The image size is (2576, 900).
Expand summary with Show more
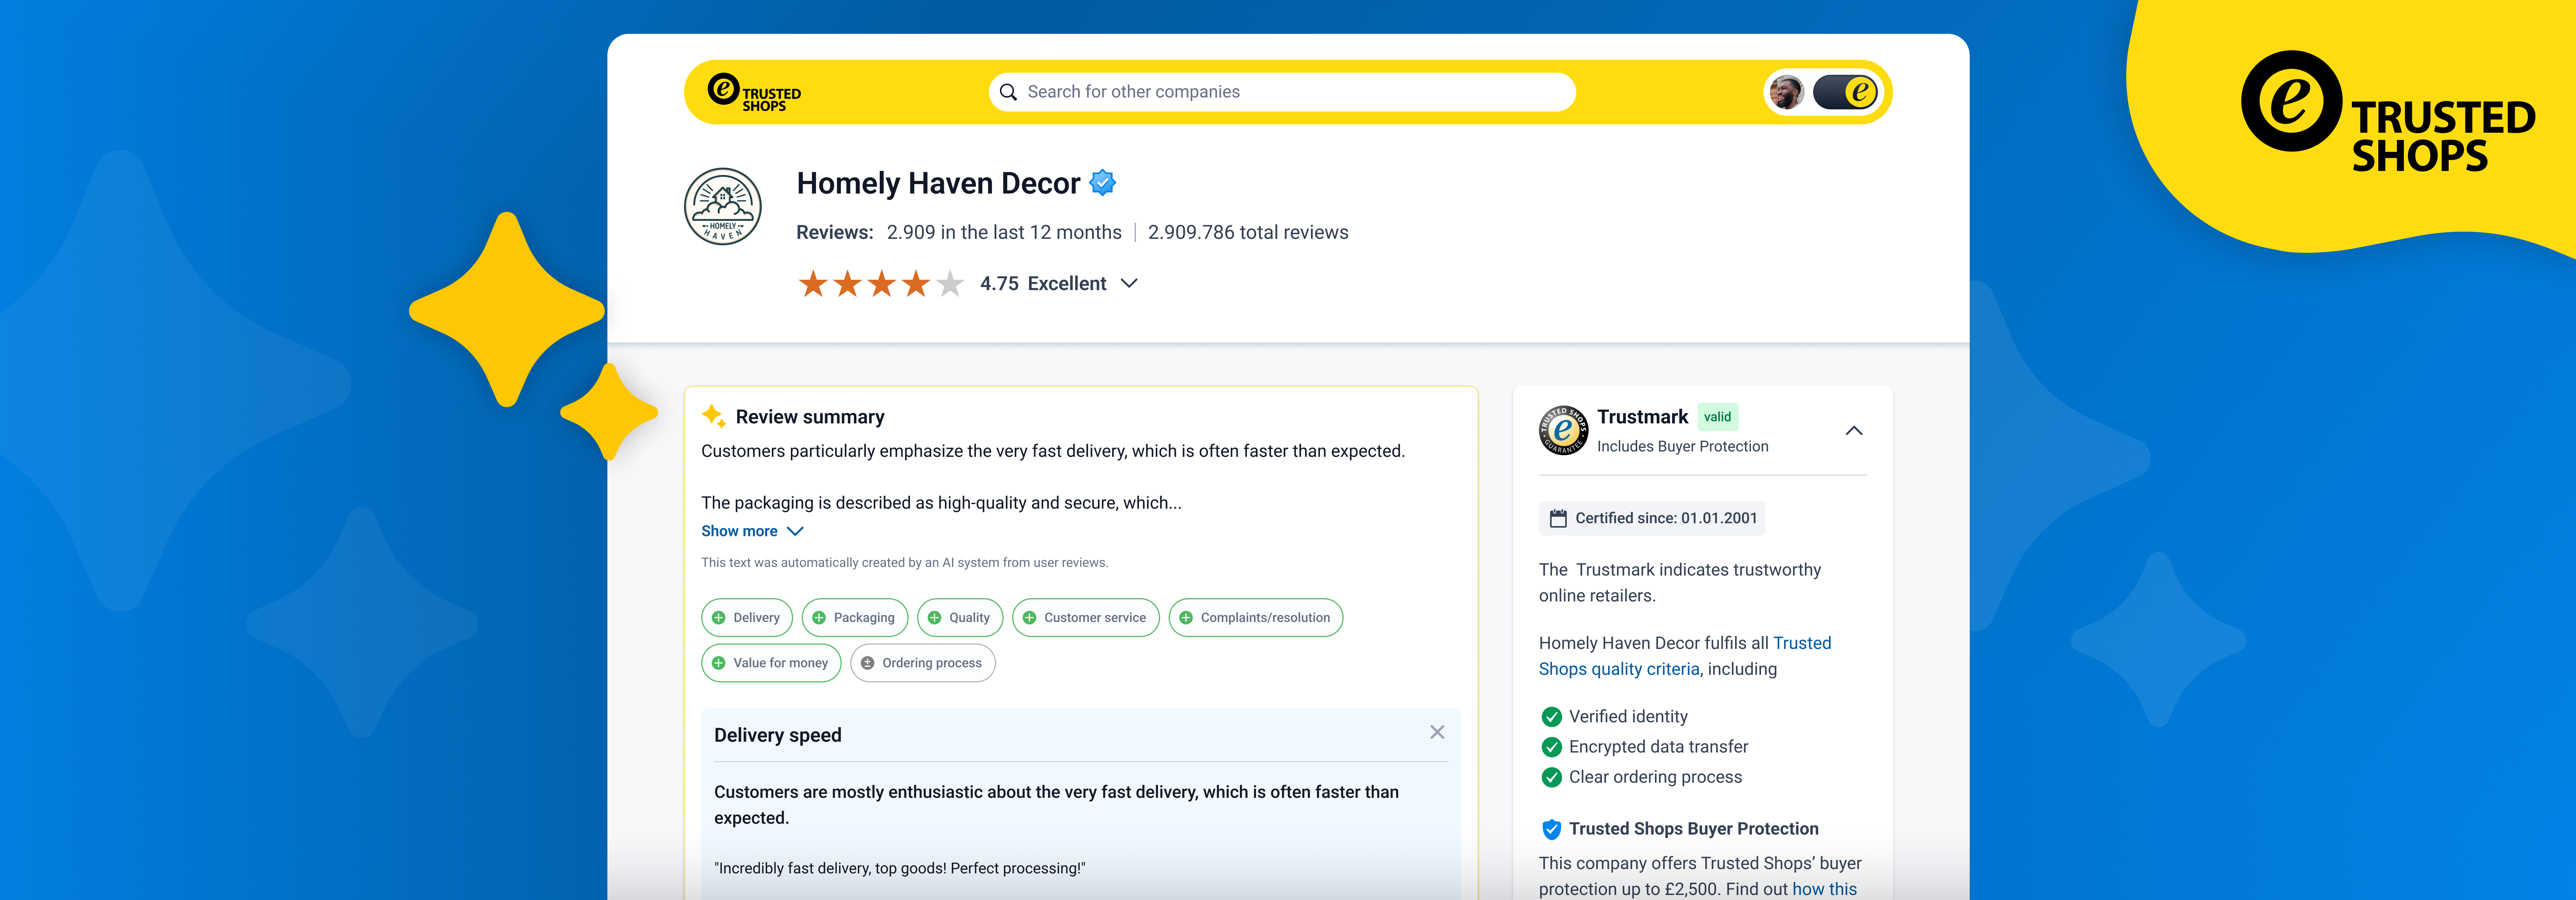[752, 531]
